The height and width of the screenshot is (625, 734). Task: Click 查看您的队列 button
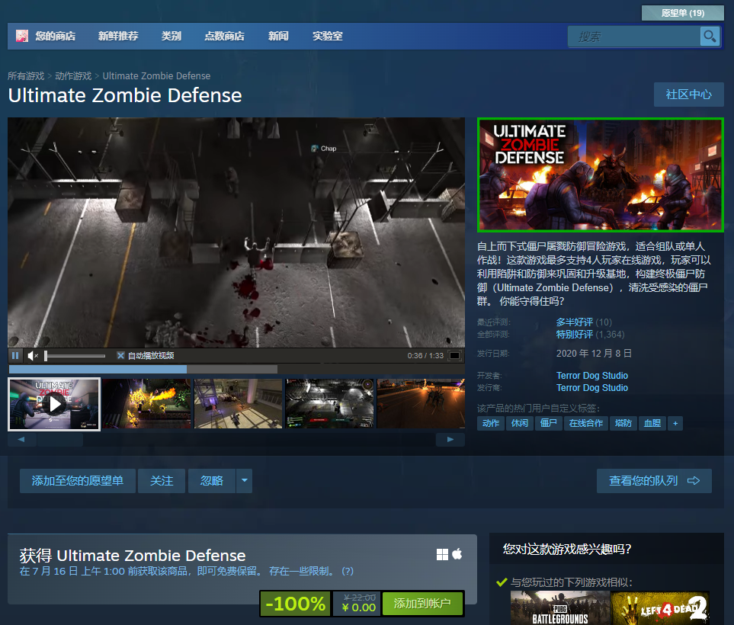pos(654,481)
